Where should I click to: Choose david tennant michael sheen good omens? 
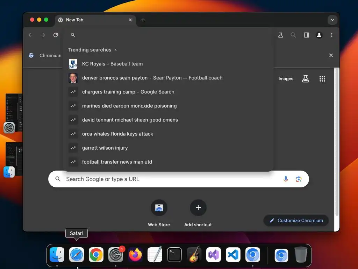[168, 120]
